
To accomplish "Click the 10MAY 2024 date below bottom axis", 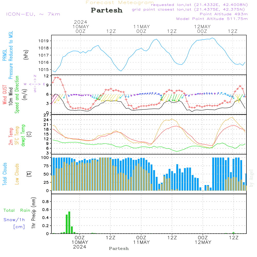I will pos(80,244).
